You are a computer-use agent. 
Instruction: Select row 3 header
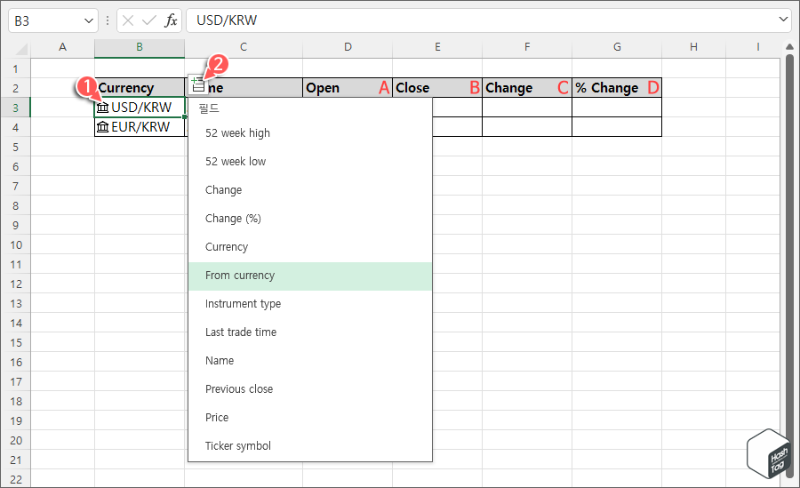coord(15,108)
